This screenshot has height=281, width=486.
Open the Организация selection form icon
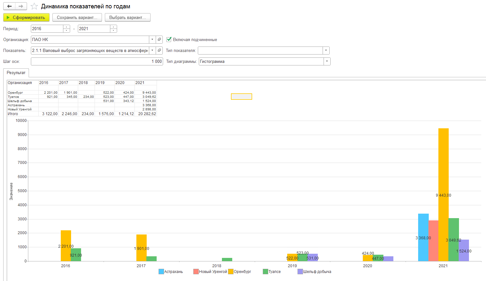click(159, 39)
